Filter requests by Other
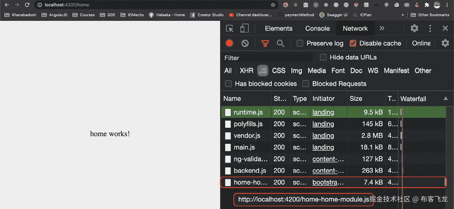This screenshot has height=209, width=454. click(423, 71)
